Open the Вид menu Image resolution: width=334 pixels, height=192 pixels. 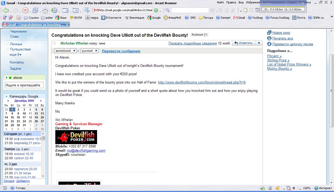(241, 3)
